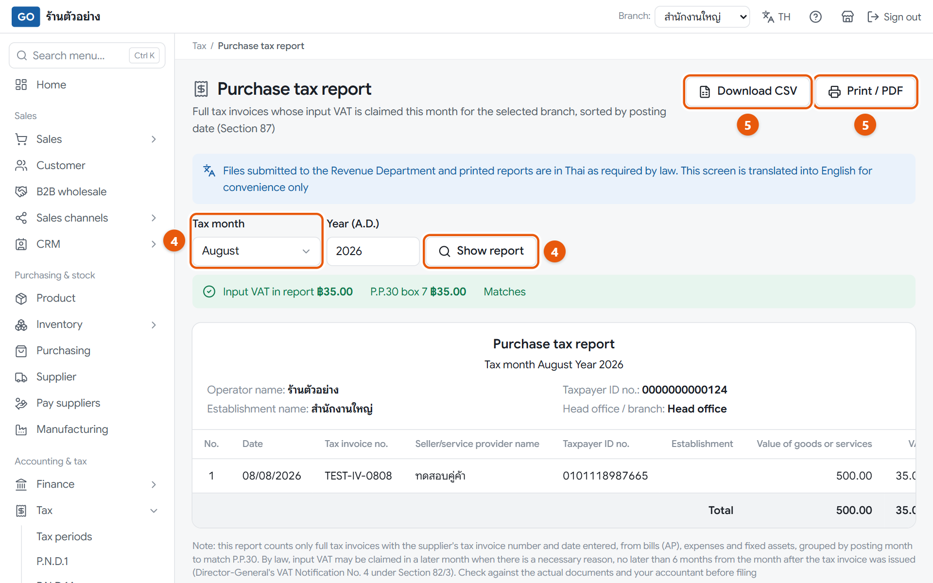Screen dimensions: 933x583
Task: Open the Branch selector dropdown
Action: pyautogui.click(x=702, y=17)
